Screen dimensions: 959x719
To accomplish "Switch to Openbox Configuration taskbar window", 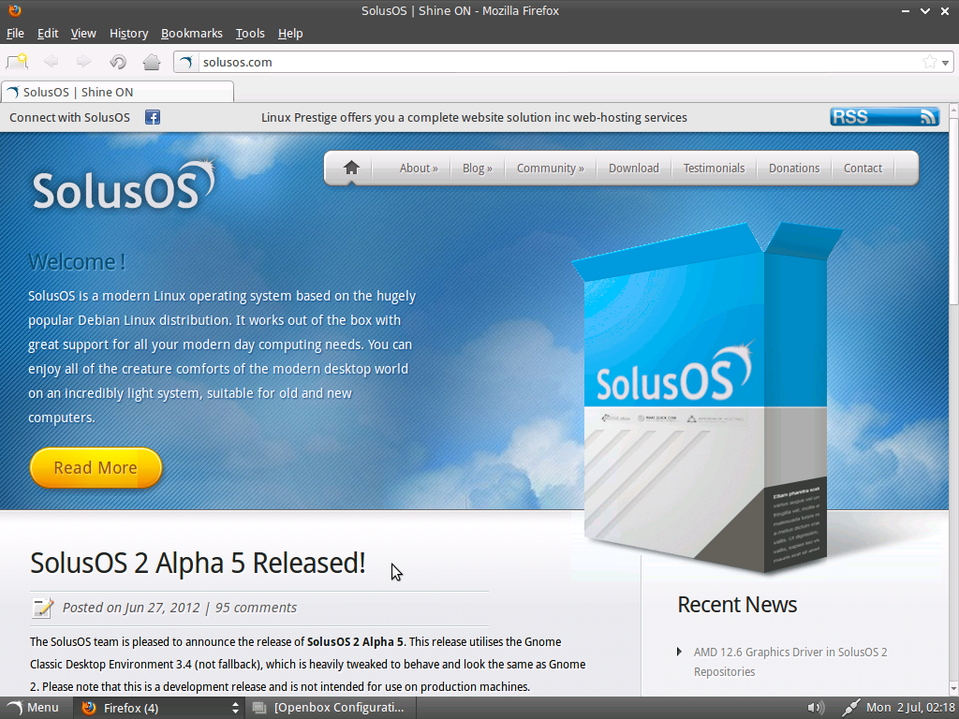I will [331, 708].
